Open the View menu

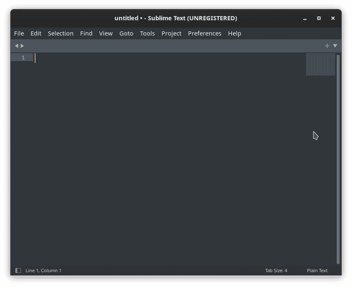tap(106, 33)
